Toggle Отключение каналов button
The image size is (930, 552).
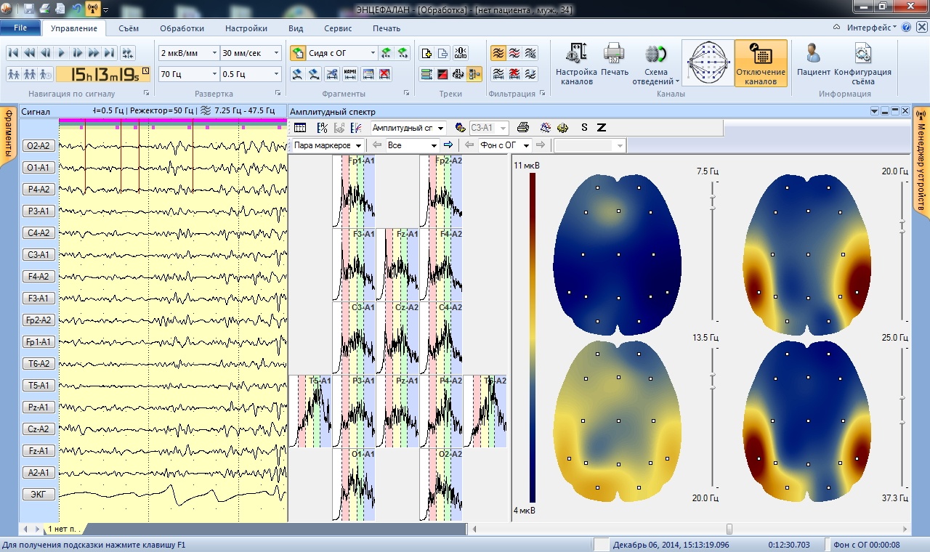[x=761, y=63]
